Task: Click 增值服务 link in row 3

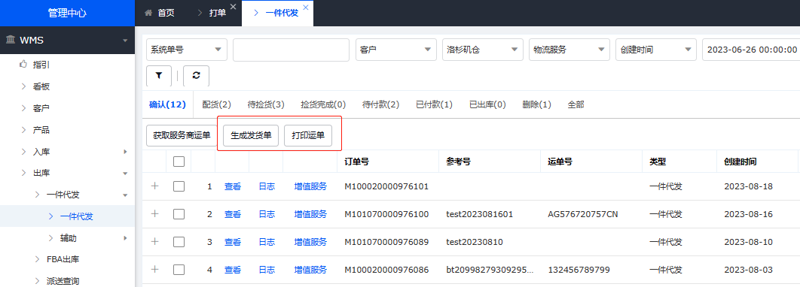Action: pyautogui.click(x=310, y=242)
